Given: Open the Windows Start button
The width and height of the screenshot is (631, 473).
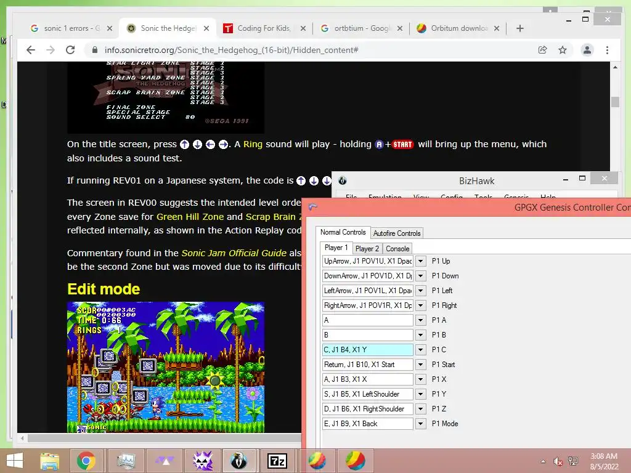Looking at the screenshot, I should click(15, 461).
